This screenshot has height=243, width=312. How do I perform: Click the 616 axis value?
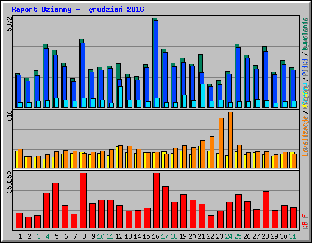pos(9,115)
